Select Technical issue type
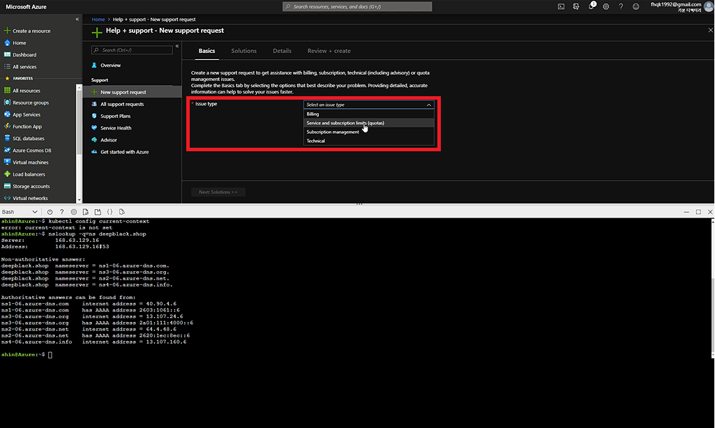 click(368, 141)
